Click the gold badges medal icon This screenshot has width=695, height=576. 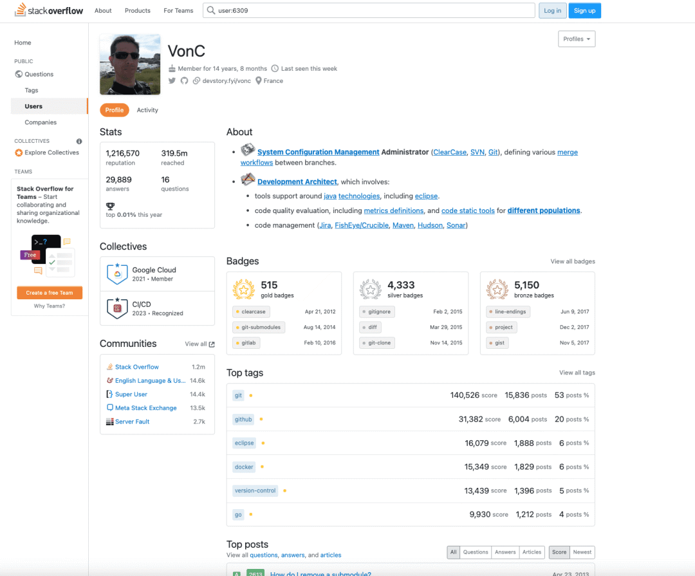point(244,290)
